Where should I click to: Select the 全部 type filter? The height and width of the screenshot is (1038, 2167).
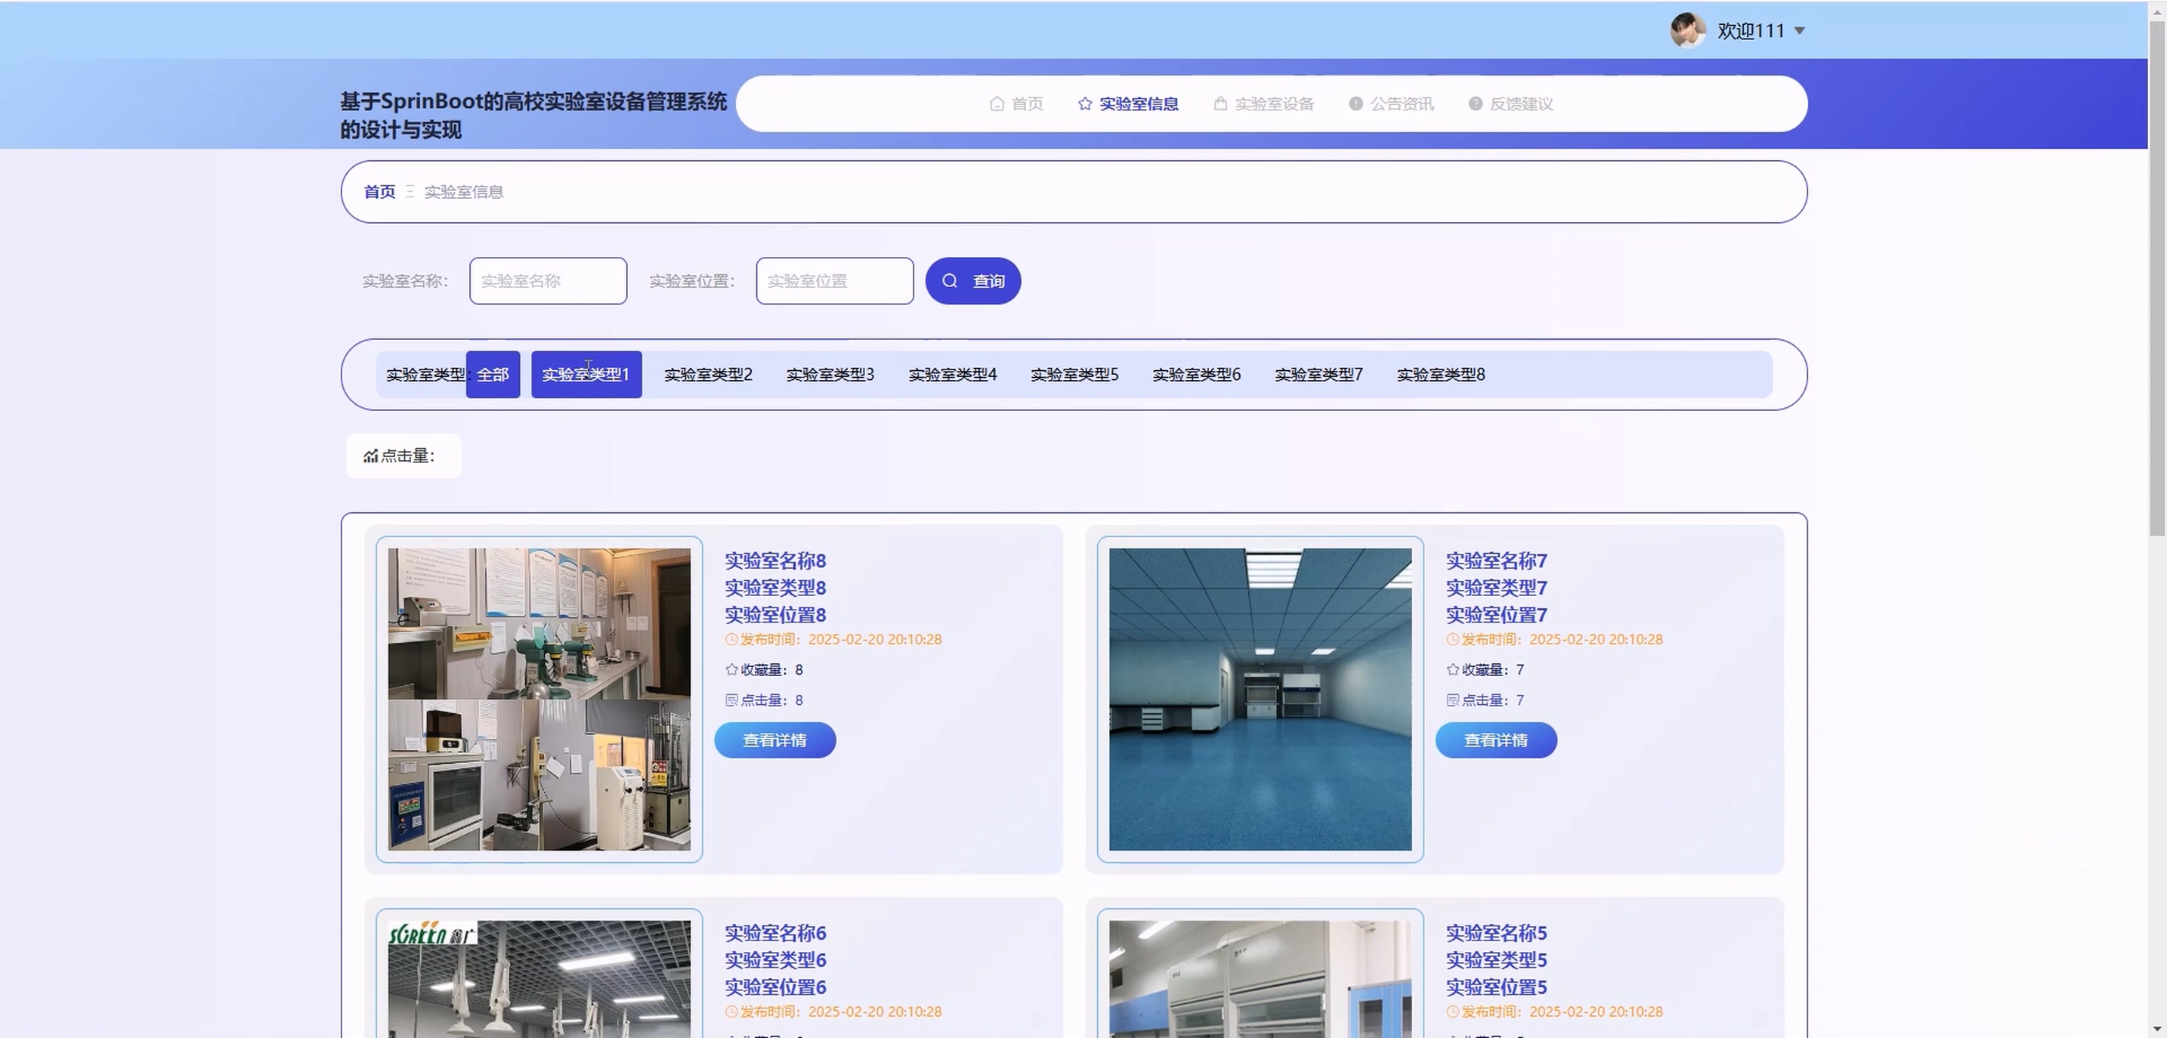(x=493, y=374)
